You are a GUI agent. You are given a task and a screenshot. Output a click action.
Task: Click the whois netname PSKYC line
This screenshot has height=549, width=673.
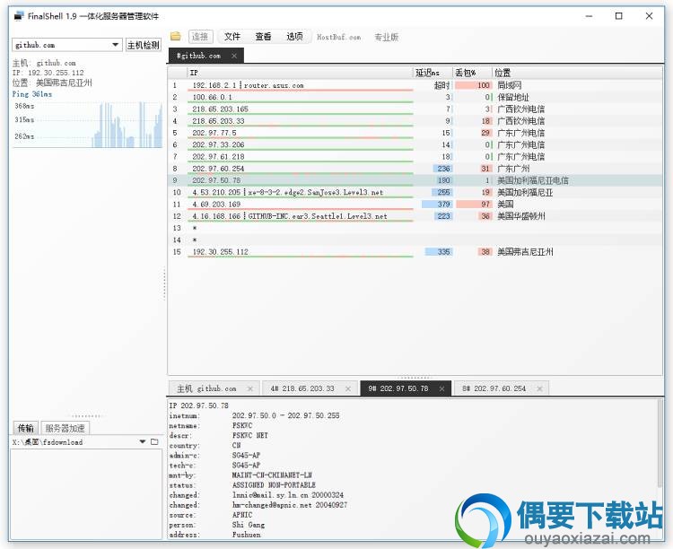click(211, 425)
